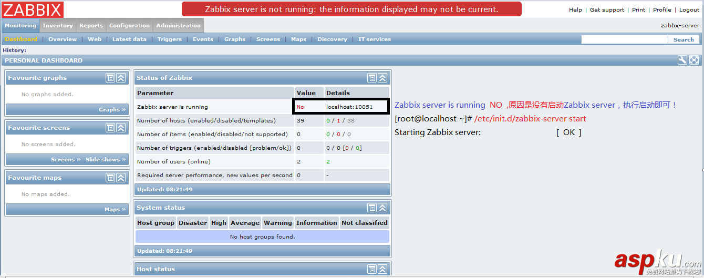704x278 pixels.
Task: Open the Dashboard submenu item
Action: point(22,39)
